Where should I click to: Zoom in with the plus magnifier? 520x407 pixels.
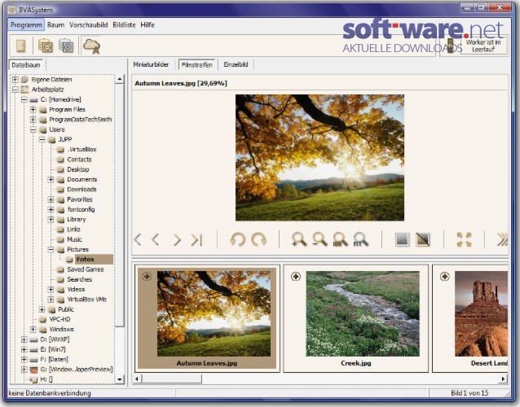point(299,239)
